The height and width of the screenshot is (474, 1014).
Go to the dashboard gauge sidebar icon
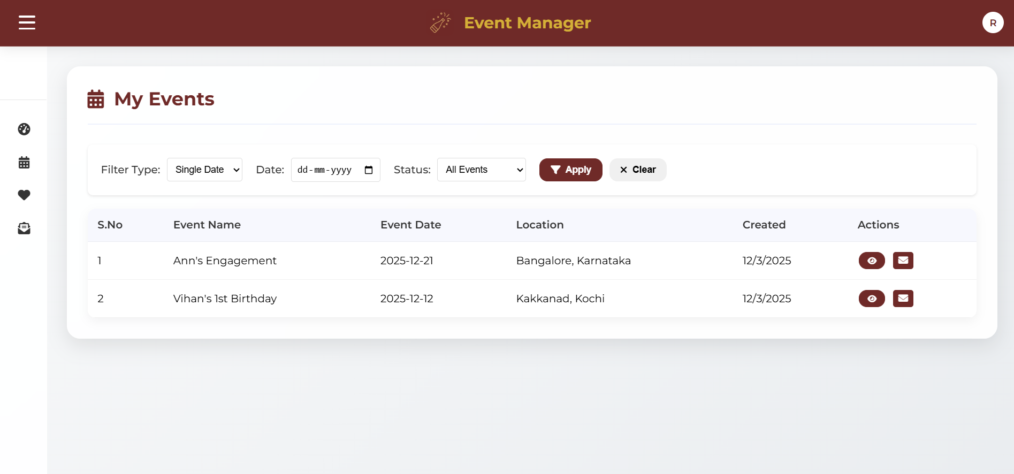coord(24,129)
